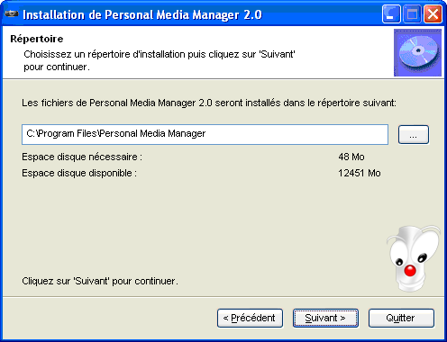Click the 'Répertoire' heading
The width and height of the screenshot is (447, 342).
click(37, 39)
